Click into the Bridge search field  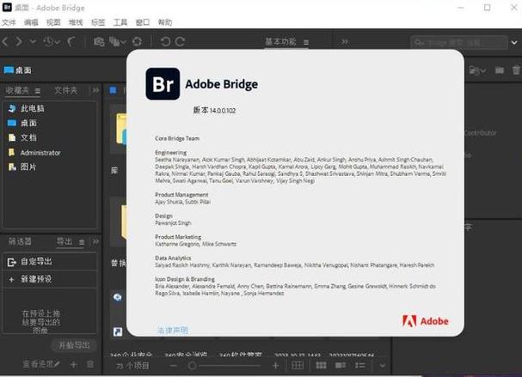[x=458, y=43]
